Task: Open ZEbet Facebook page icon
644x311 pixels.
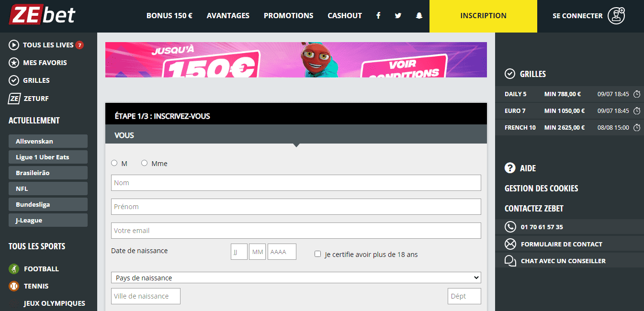Action: pyautogui.click(x=378, y=15)
